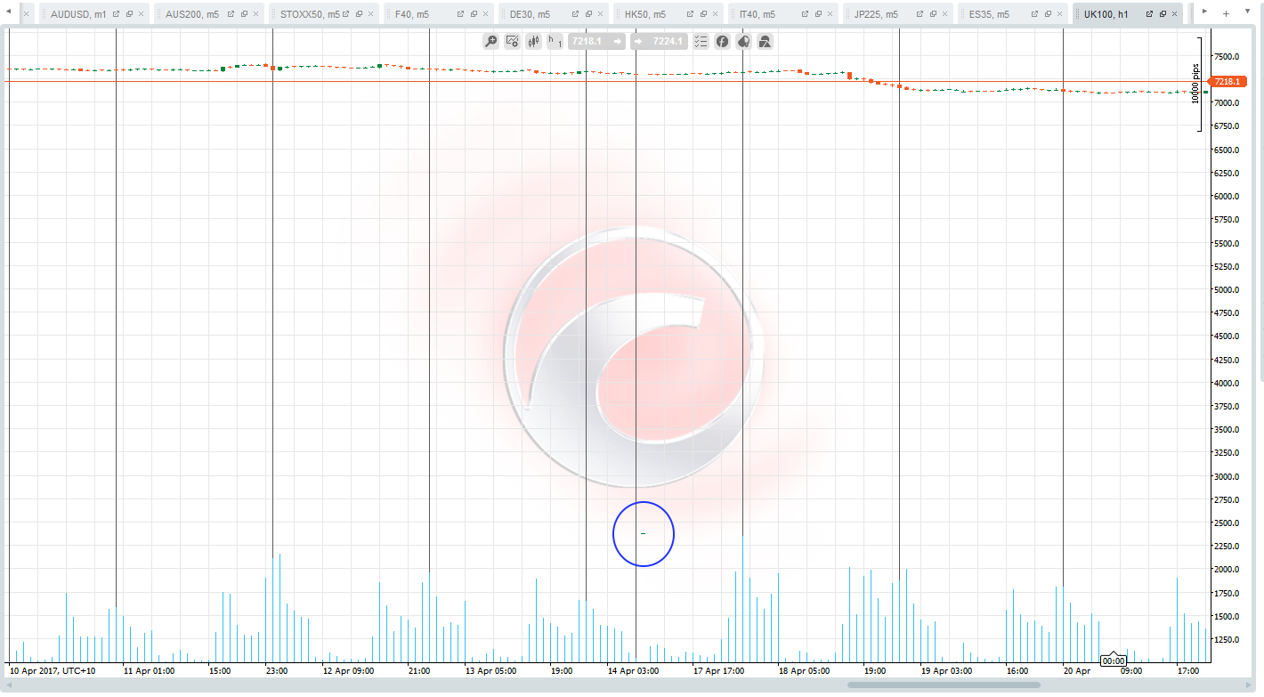Close the JP225, m5 tab
Viewport: 1264px width, 697px height.
(944, 14)
